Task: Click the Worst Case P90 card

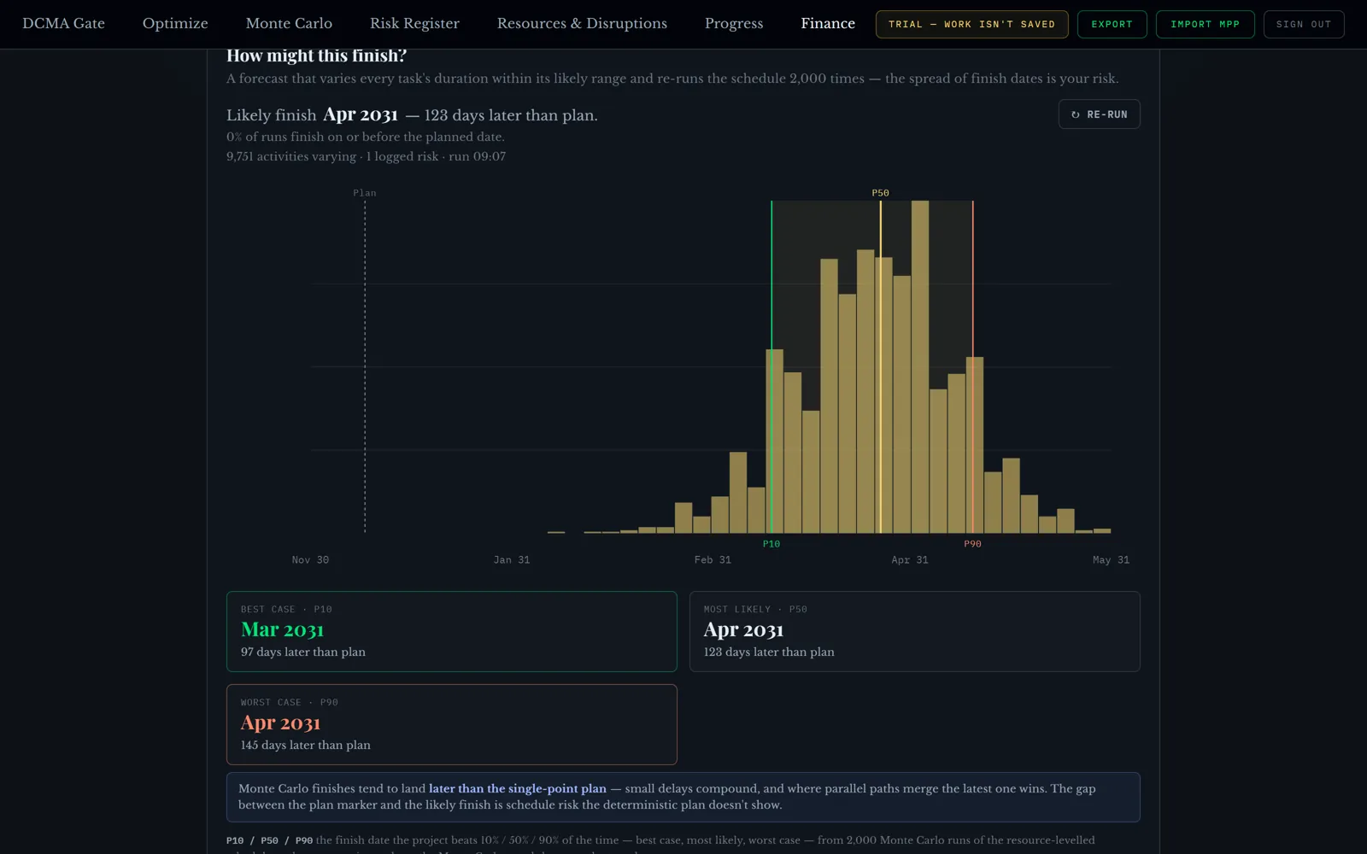Action: click(x=451, y=724)
